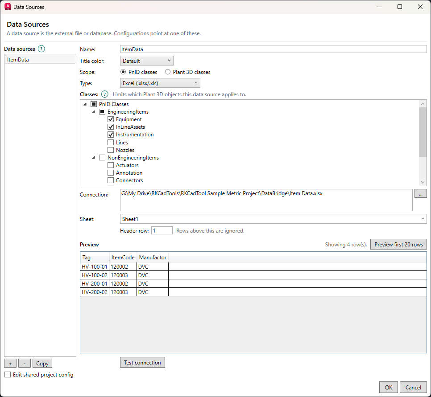Collapse the PnID Classes tree node
Image resolution: width=431 pixels, height=397 pixels.
tap(85, 104)
